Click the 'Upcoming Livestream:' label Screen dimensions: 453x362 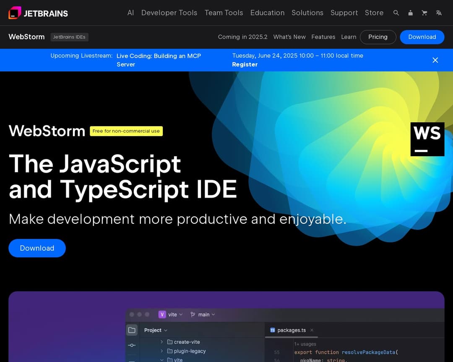81,56
